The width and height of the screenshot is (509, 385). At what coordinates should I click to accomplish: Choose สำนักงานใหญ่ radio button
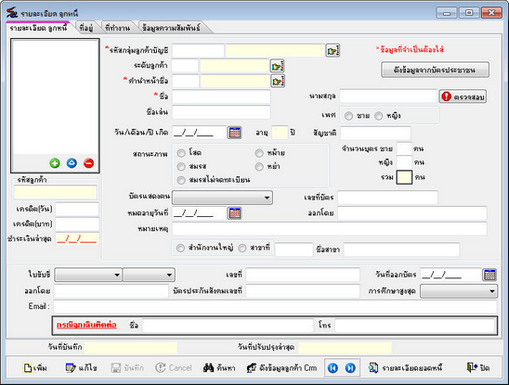pos(180,249)
